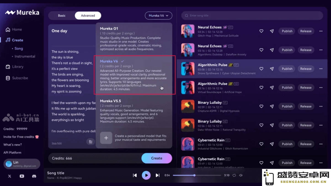Switch to the Advanced tab
Viewport: 331px width, 186px height.
point(88,16)
